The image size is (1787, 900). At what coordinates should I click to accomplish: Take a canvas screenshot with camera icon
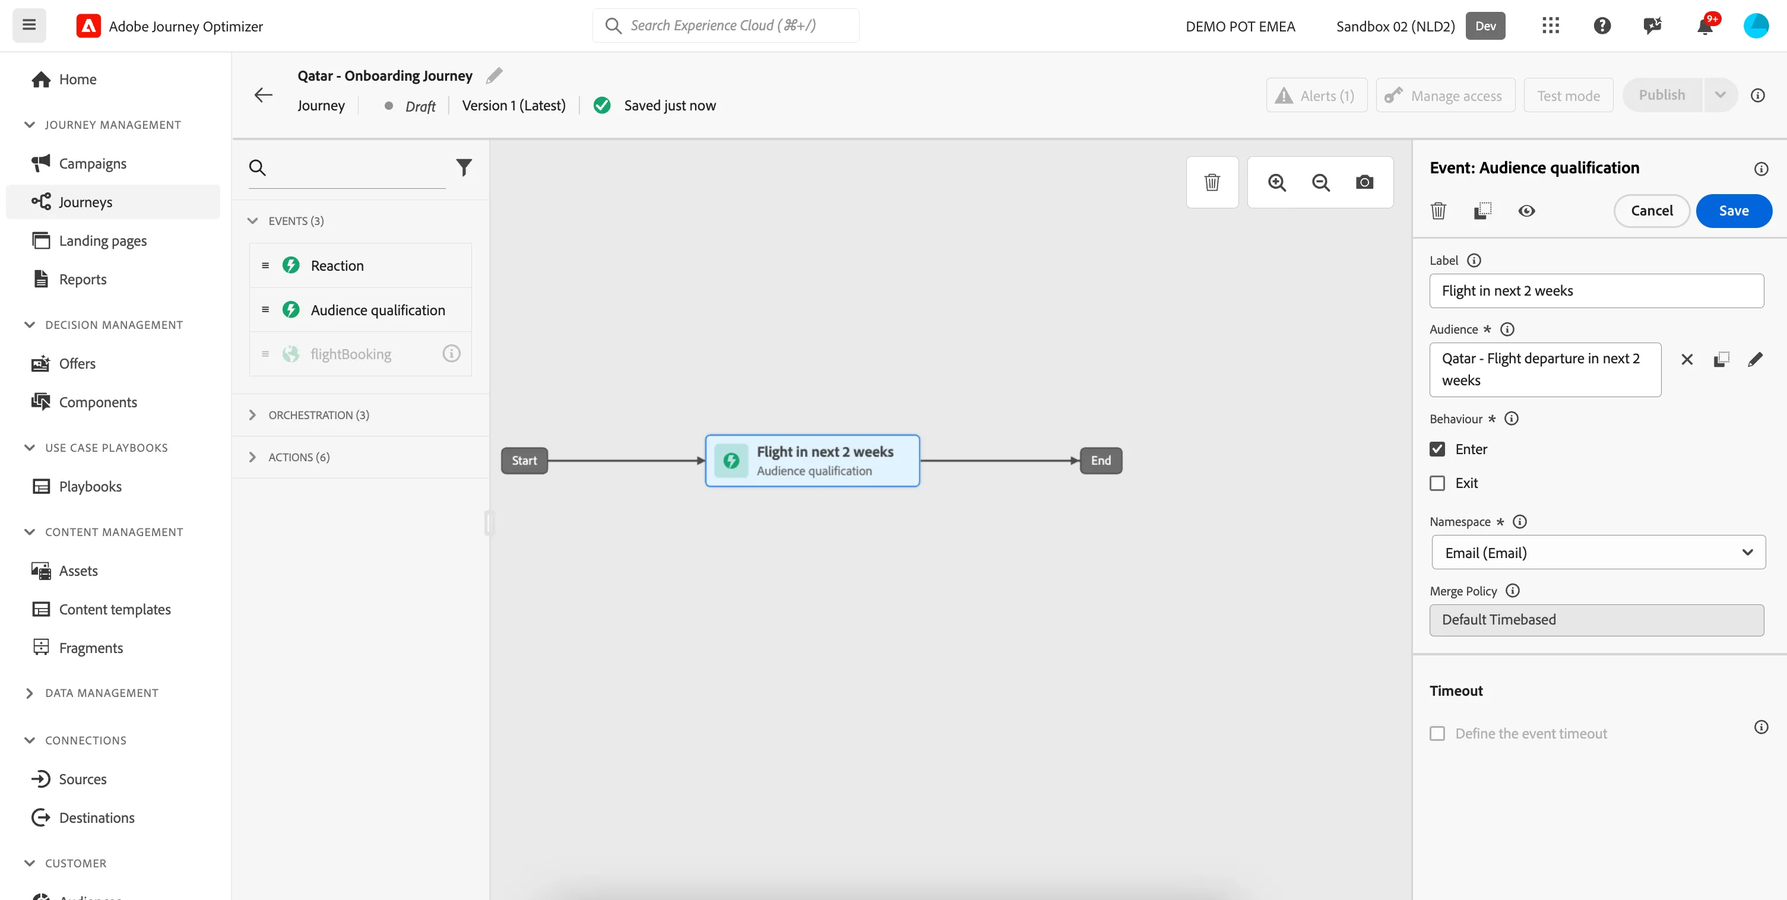click(1364, 182)
